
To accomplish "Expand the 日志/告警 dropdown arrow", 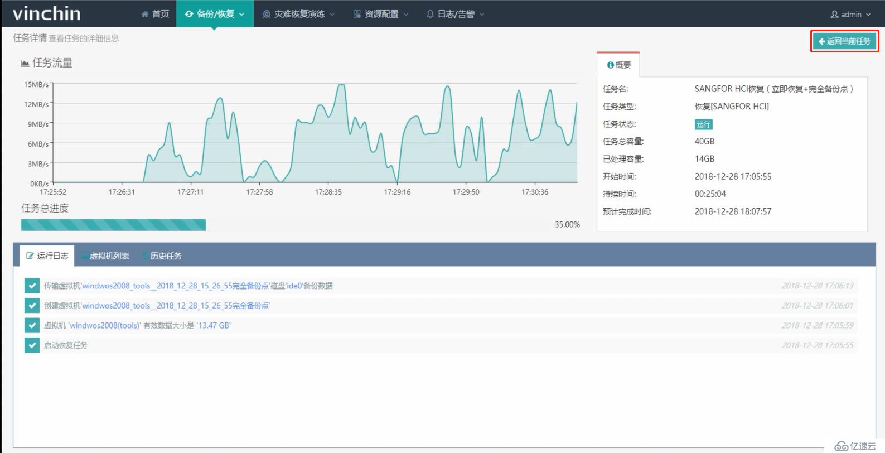I will point(482,15).
